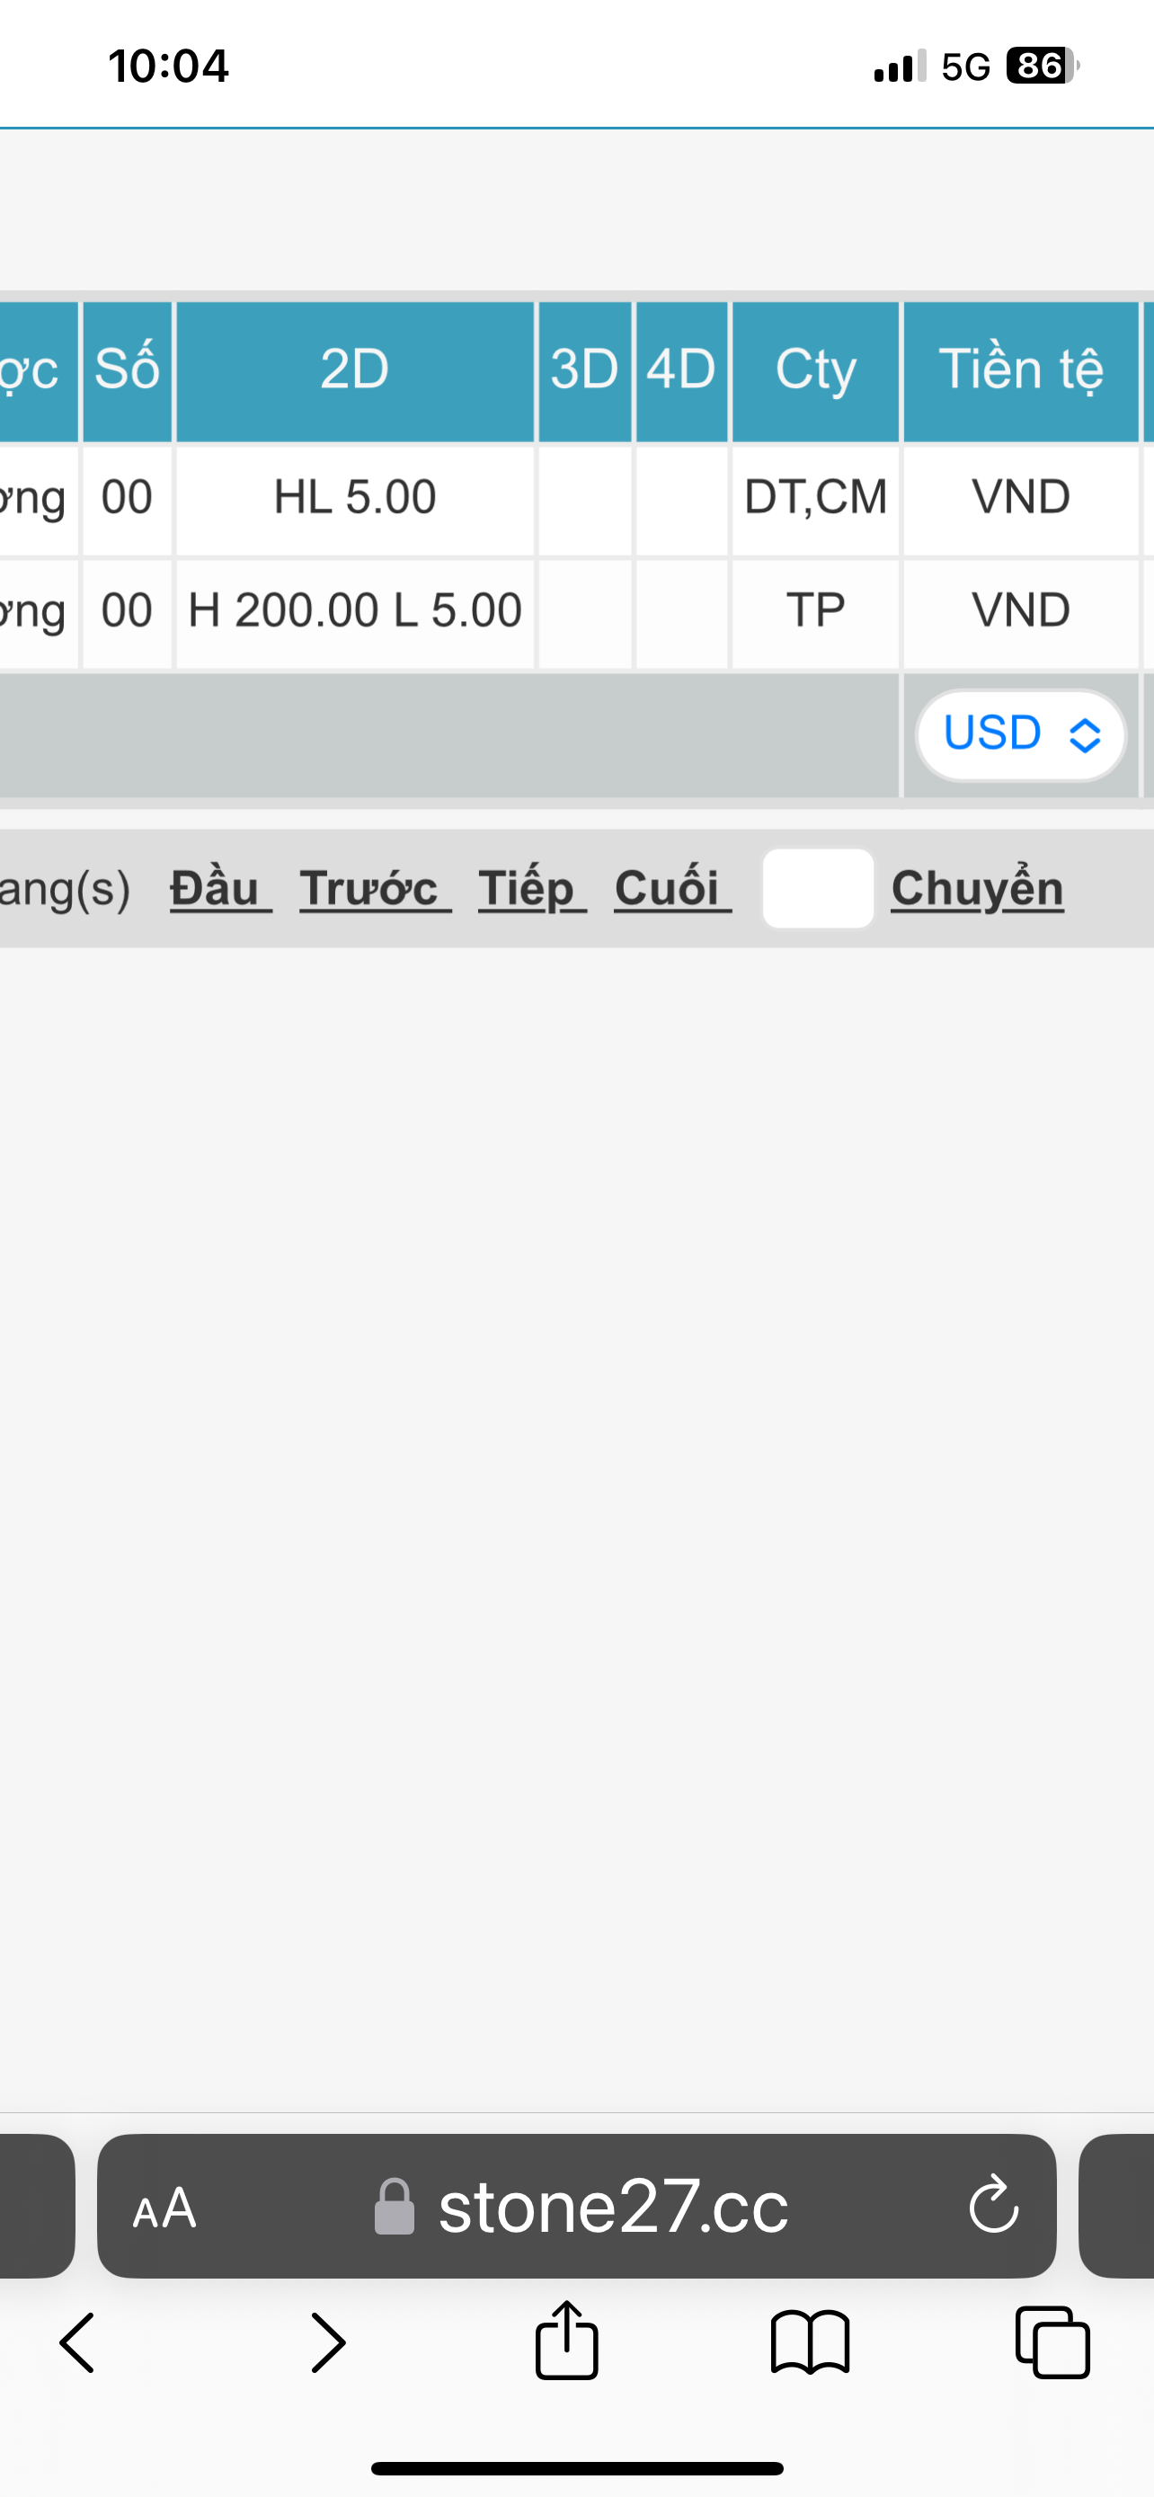Click Chuyển to jump to page
This screenshot has height=2497, width=1154.
point(977,888)
